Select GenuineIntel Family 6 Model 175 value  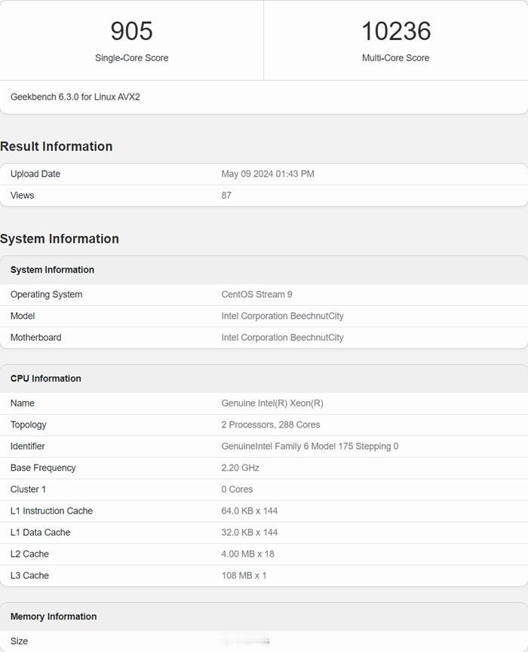pyautogui.click(x=310, y=447)
